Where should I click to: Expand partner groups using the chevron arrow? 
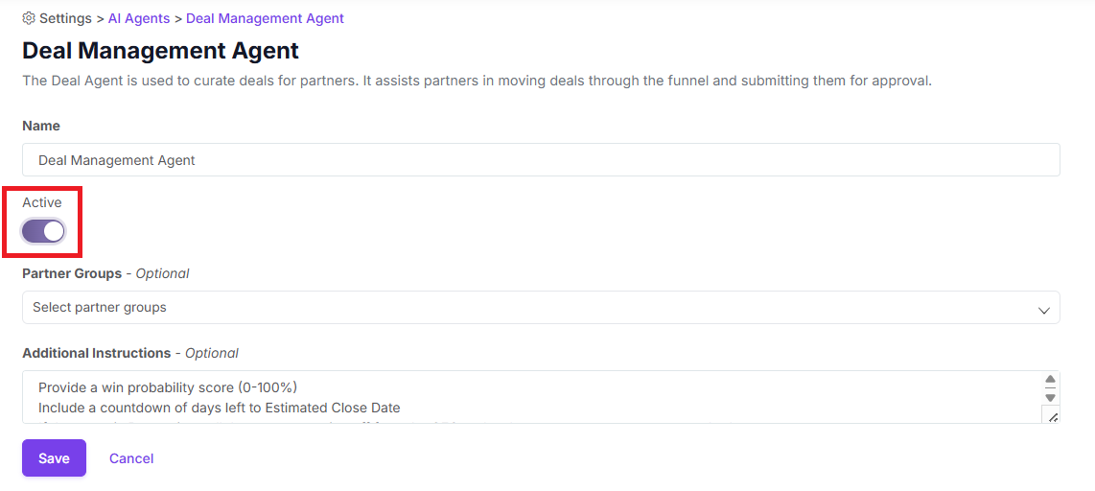[1044, 310]
